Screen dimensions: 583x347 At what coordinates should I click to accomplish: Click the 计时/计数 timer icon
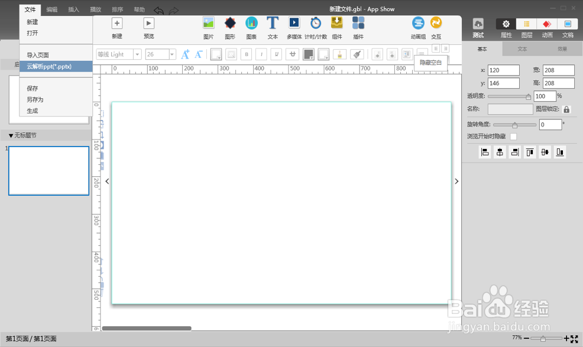click(316, 23)
